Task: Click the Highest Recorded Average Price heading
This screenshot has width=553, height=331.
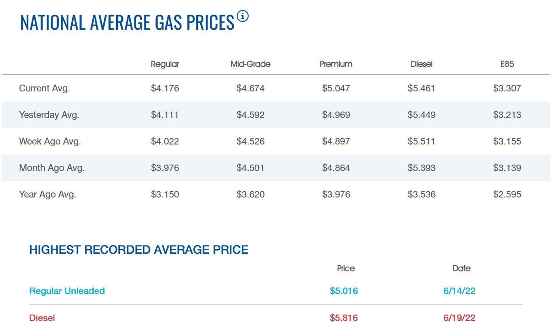Action: [139, 250]
